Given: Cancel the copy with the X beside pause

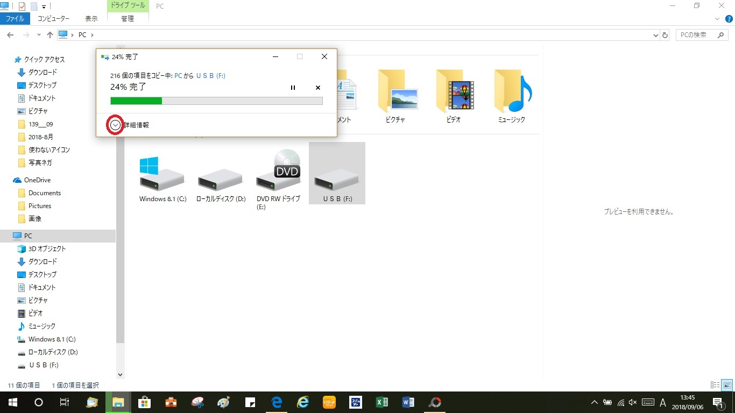Looking at the screenshot, I should click(x=318, y=87).
